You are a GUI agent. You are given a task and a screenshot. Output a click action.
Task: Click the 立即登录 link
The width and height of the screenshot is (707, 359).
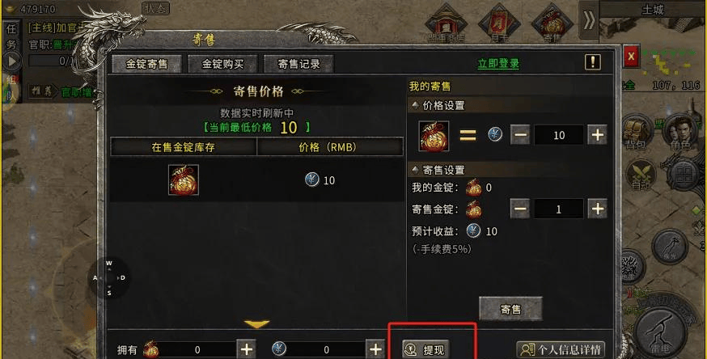pos(498,64)
